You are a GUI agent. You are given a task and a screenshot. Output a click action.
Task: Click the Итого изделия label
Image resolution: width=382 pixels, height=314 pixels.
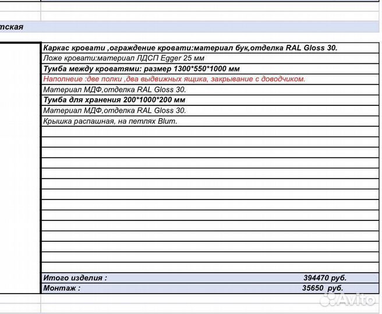coord(75,278)
